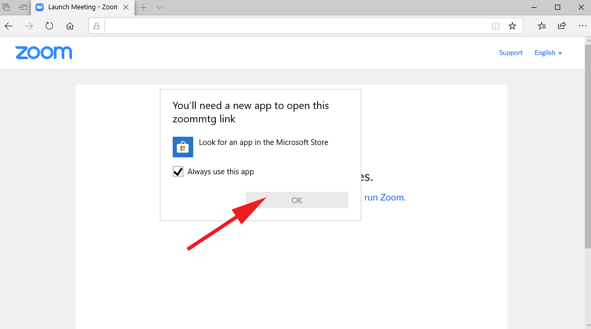591x329 pixels.
Task: Maximize the browser window
Action: click(558, 7)
